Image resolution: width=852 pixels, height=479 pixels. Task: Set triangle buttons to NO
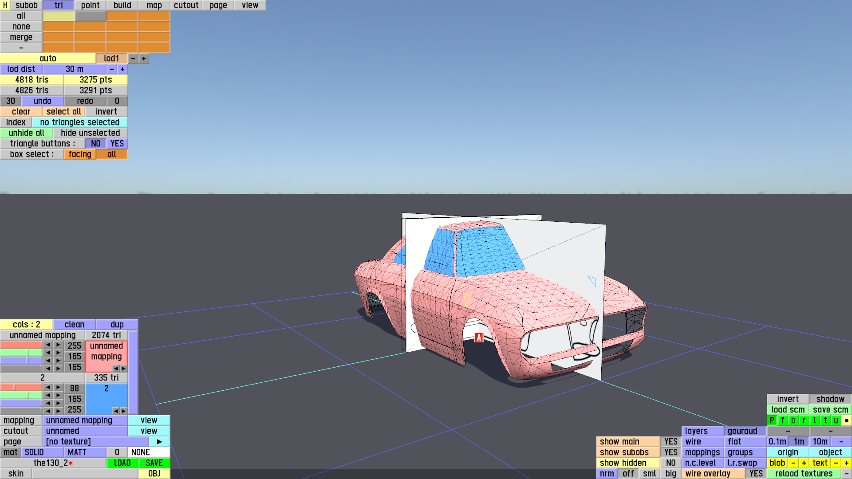tap(95, 144)
